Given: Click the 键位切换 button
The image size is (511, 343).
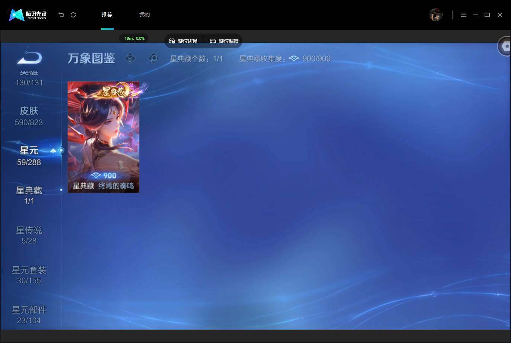Looking at the screenshot, I should point(183,41).
